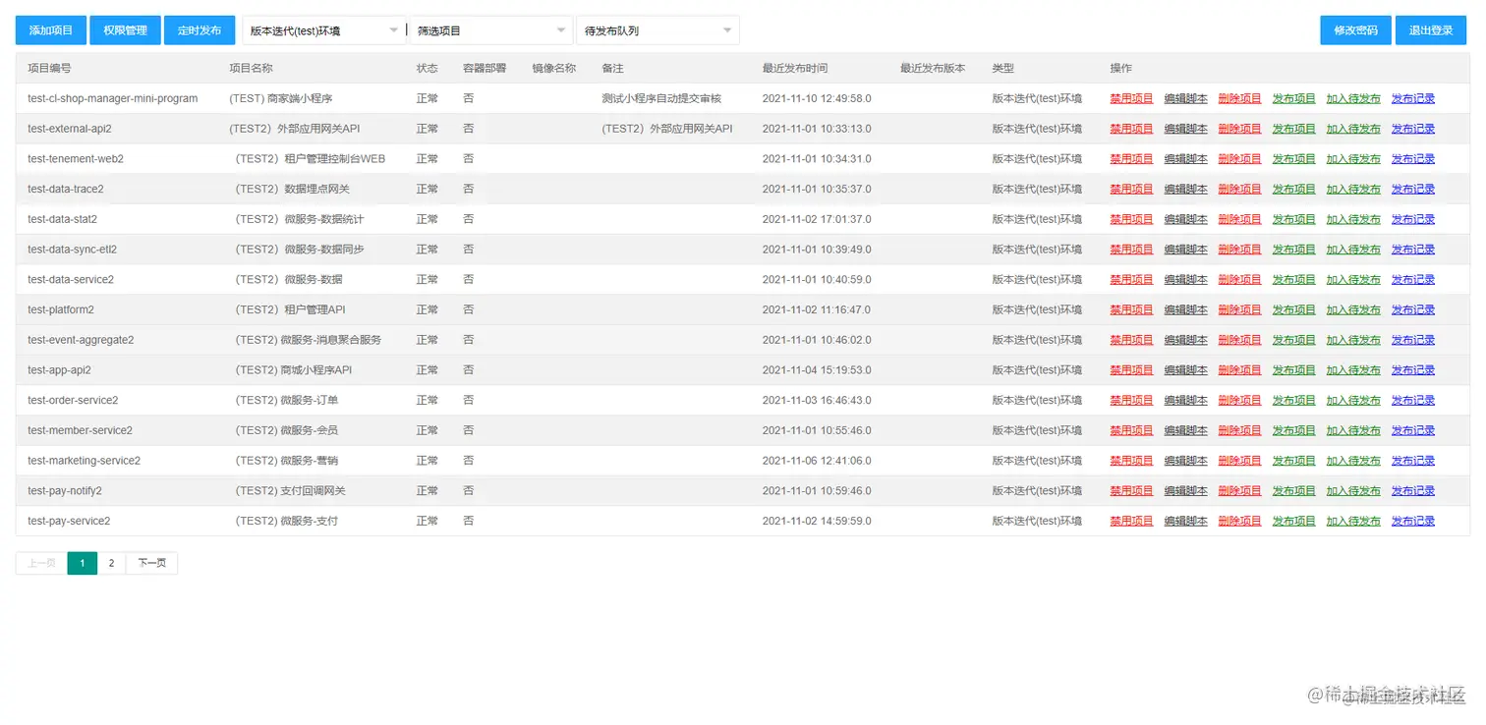The height and width of the screenshot is (725, 1486).
Task: Edit script for test-pay-notify2
Action: click(x=1185, y=491)
